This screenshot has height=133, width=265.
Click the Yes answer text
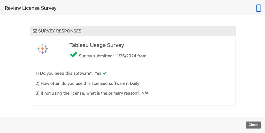pos(98,73)
